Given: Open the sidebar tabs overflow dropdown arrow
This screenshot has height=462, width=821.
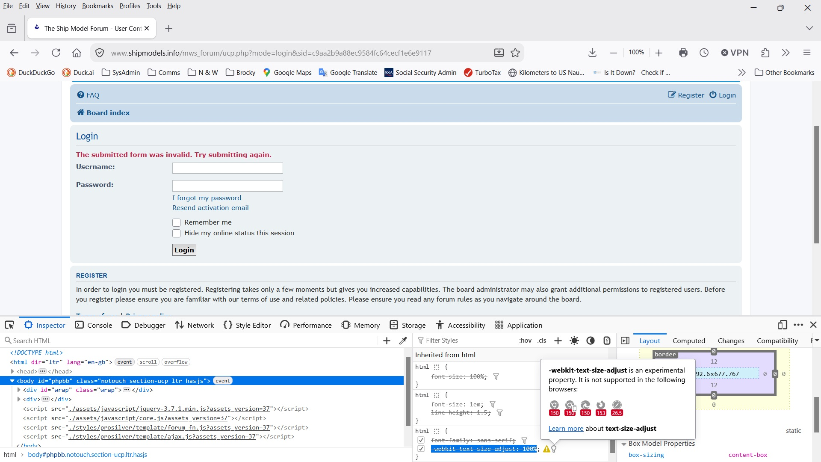Looking at the screenshot, I should (816, 341).
